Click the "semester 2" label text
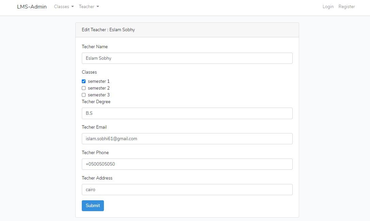Viewport: 370px width, 221px height. click(99, 88)
